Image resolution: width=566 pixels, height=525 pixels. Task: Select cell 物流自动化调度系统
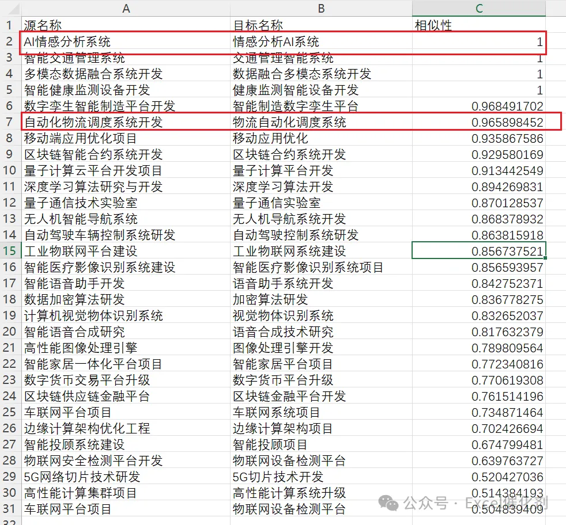pos(321,122)
